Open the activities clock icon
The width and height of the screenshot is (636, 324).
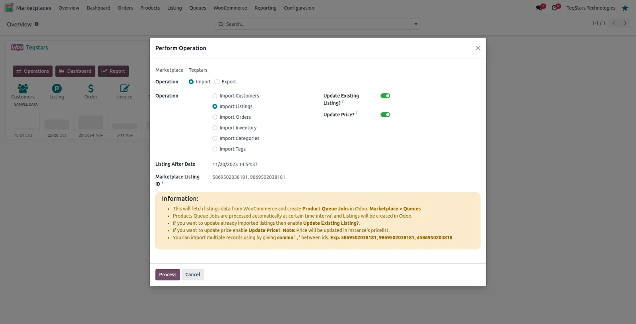click(555, 8)
